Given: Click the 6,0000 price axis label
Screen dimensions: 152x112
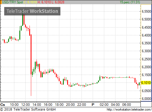Looking at the screenshot, I should (146, 99).
